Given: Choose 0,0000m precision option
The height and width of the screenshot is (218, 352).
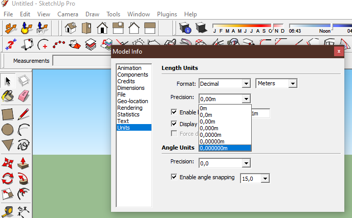Looking at the screenshot, I should click(225, 135).
